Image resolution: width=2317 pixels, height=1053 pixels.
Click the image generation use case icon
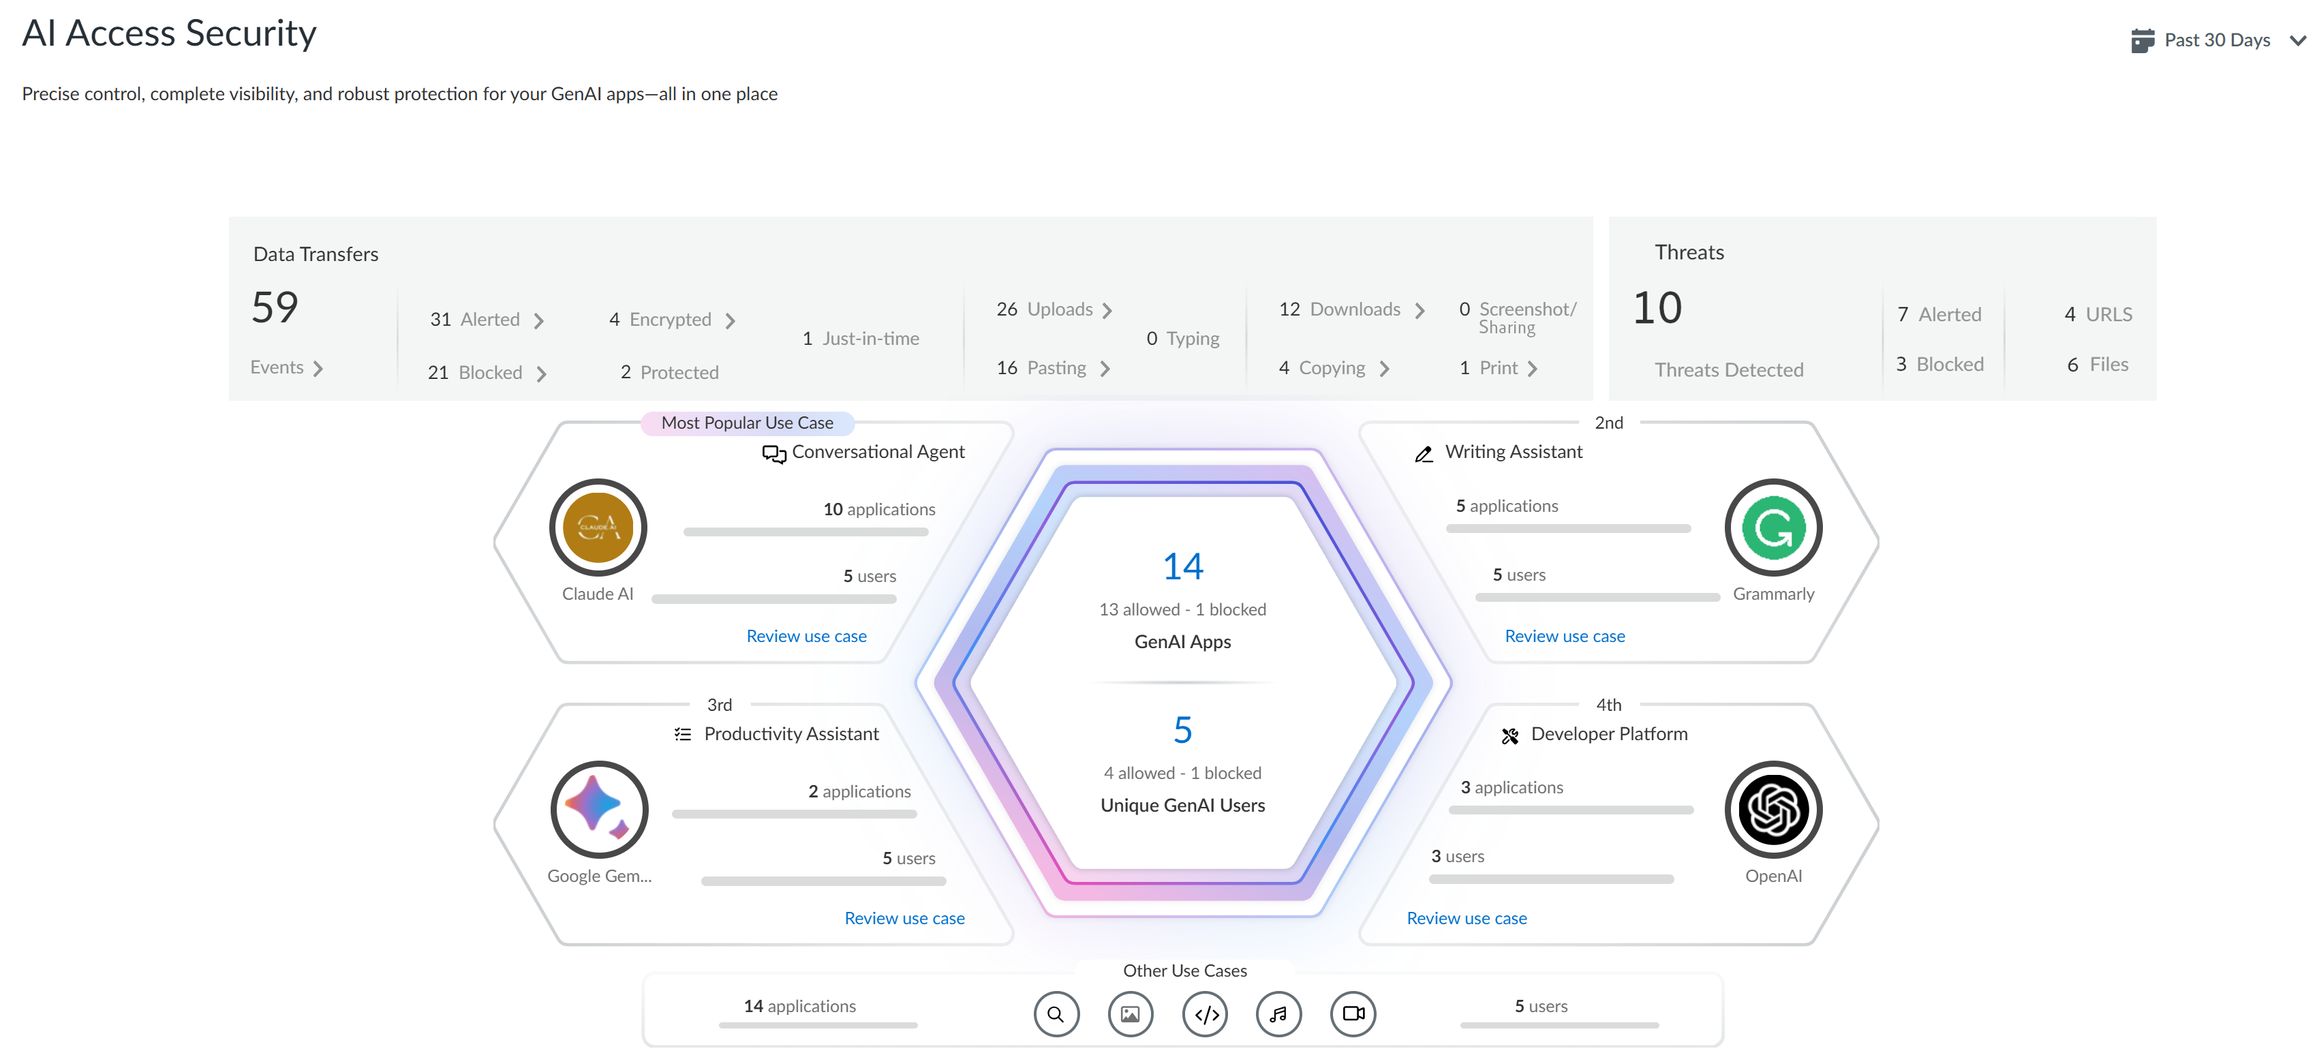tap(1130, 1014)
